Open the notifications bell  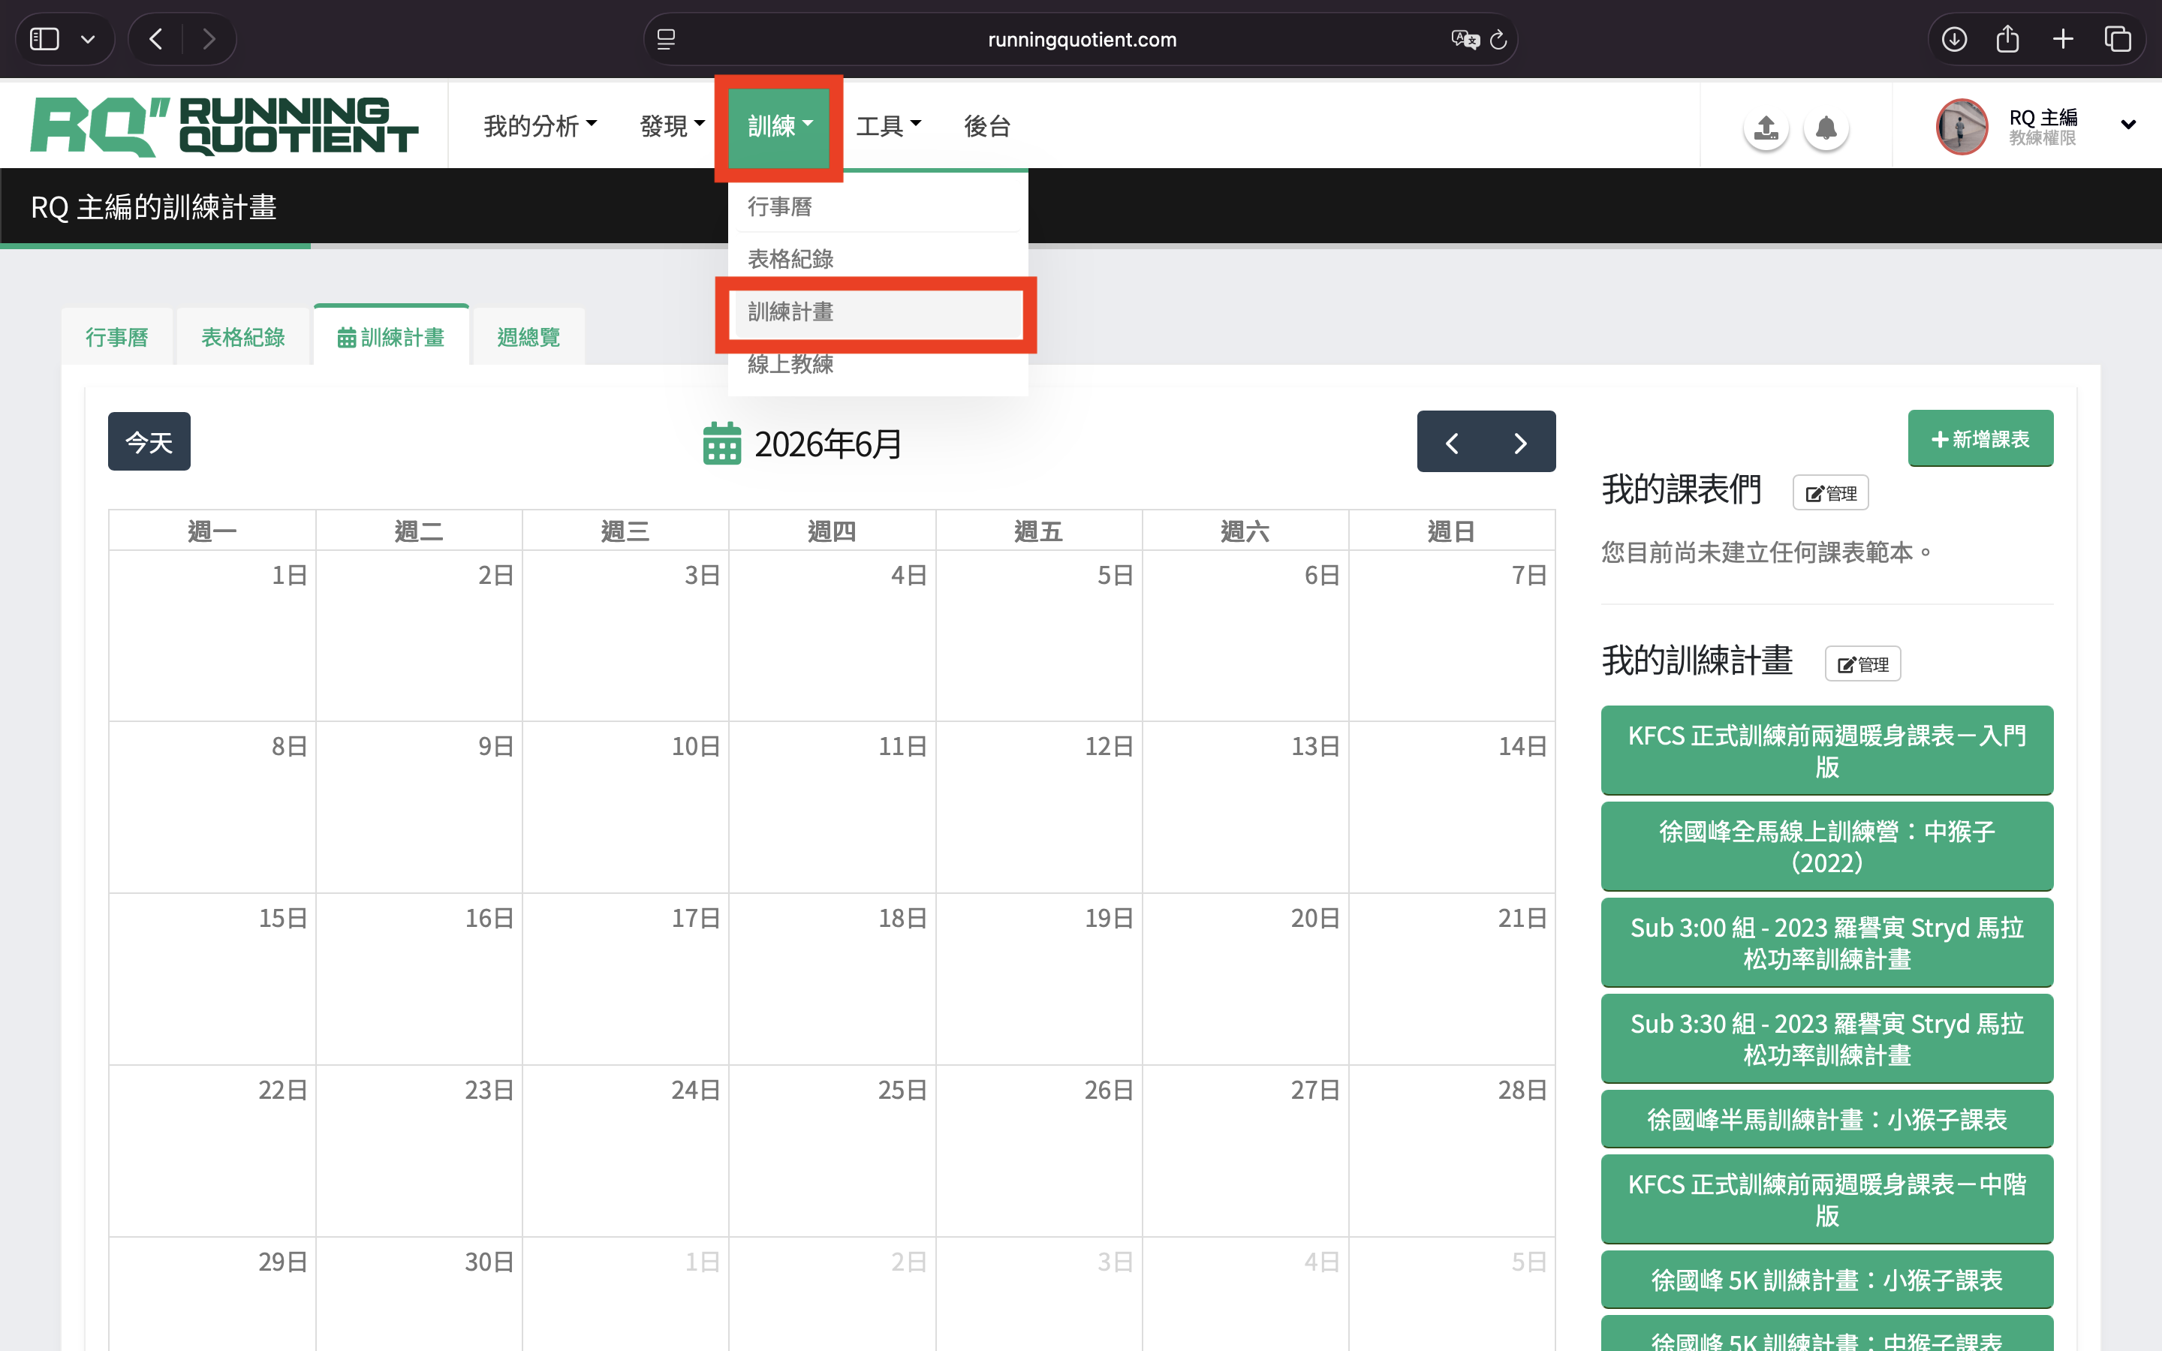(x=1825, y=128)
